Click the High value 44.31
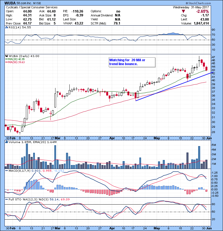Screen dimensions: 223x231 pyautogui.click(x=27, y=15)
